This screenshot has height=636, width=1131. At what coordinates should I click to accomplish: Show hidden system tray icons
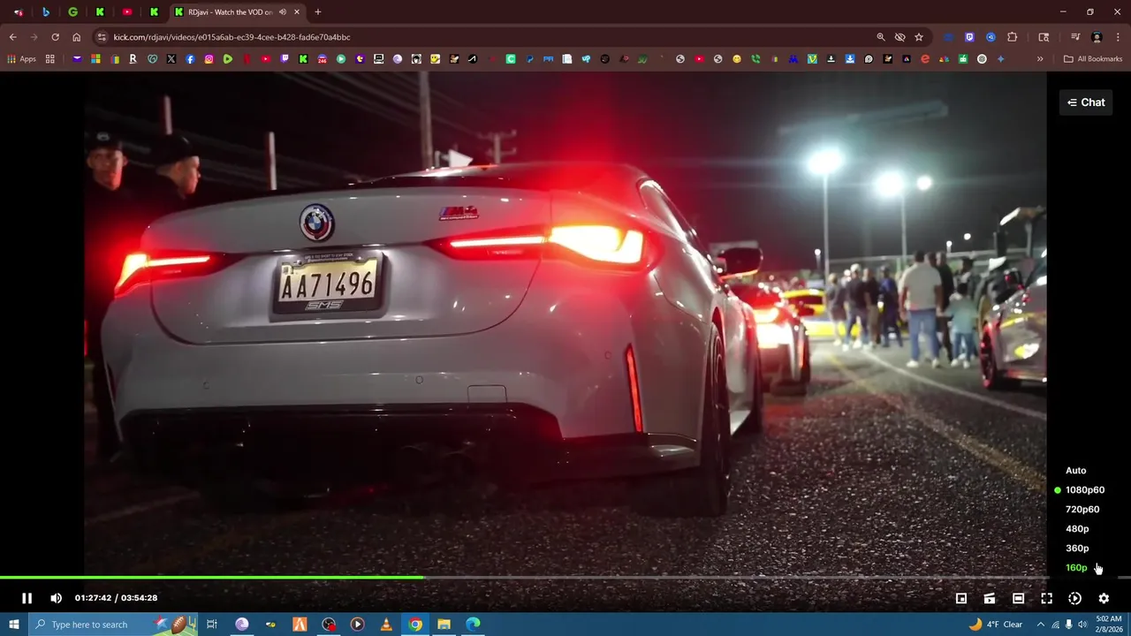tap(1040, 625)
